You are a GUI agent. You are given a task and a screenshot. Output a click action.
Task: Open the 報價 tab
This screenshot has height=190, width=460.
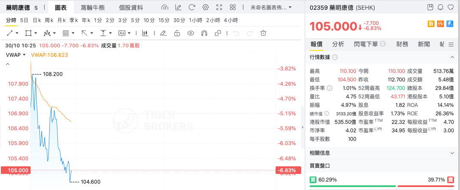pyautogui.click(x=316, y=44)
